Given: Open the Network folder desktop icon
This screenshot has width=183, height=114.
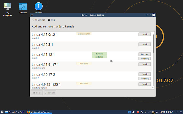Looking at the screenshot, I should 23,8.
